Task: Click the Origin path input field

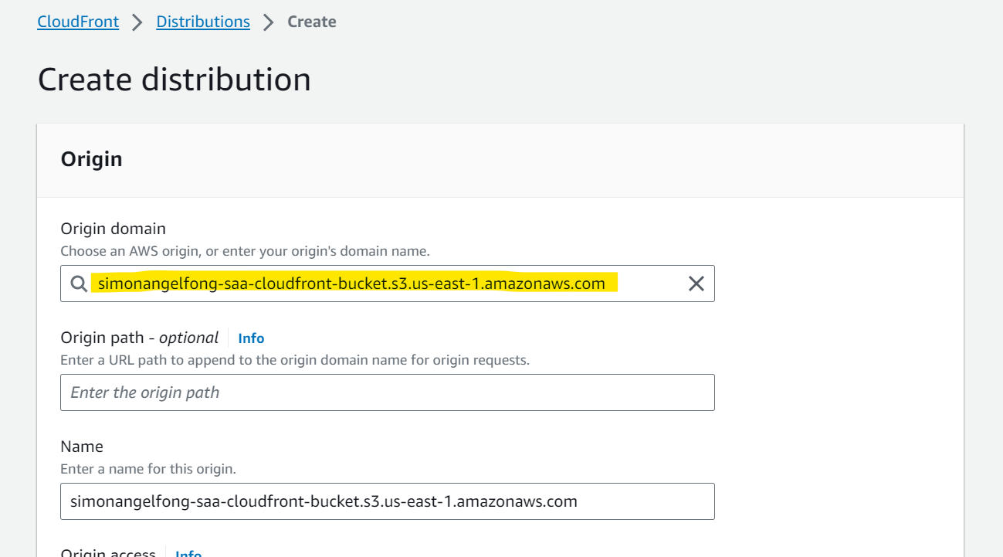Action: (388, 392)
